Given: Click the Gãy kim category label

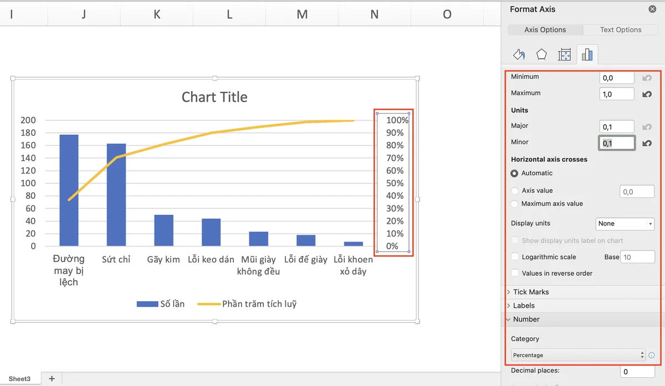Looking at the screenshot, I should click(163, 259).
